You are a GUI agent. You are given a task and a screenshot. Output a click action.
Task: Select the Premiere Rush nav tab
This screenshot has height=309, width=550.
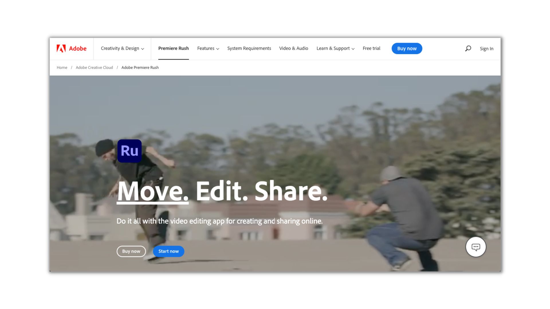coord(173,48)
